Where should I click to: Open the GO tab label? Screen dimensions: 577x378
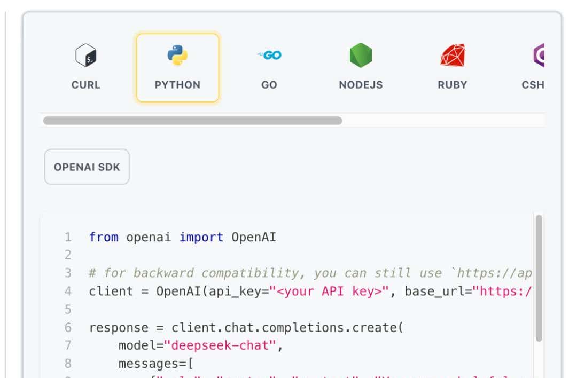point(269,85)
